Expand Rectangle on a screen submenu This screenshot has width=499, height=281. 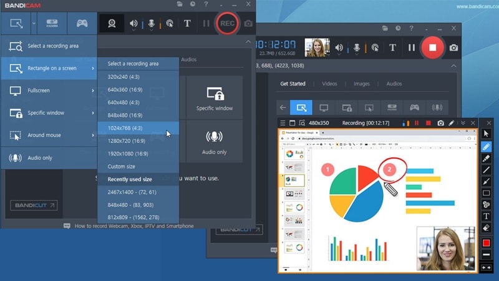pyautogui.click(x=49, y=68)
